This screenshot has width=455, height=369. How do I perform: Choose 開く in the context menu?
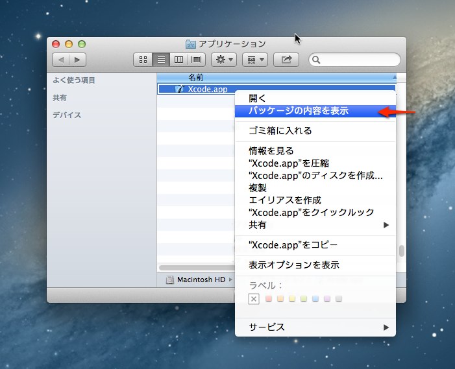point(315,99)
